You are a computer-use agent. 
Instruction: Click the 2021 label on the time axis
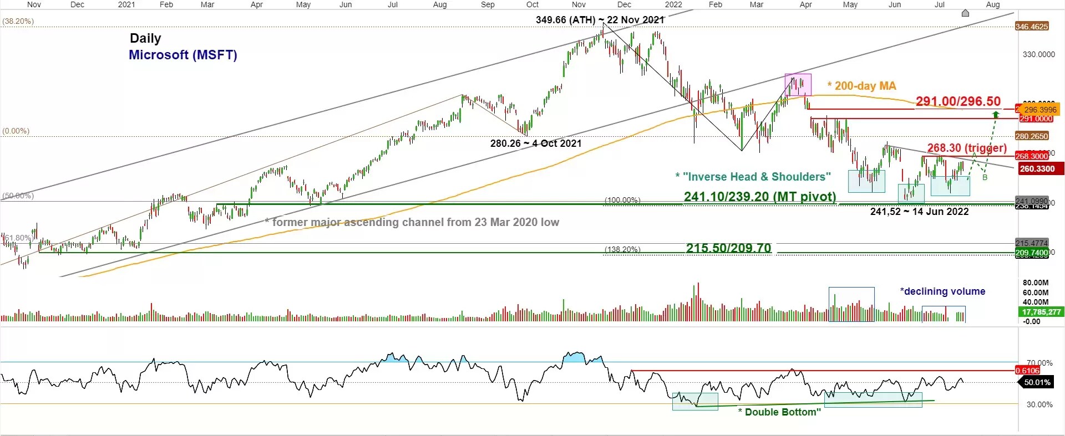[126, 4]
